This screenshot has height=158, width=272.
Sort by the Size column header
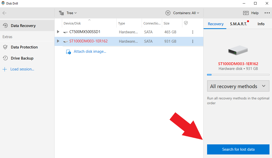point(166,23)
